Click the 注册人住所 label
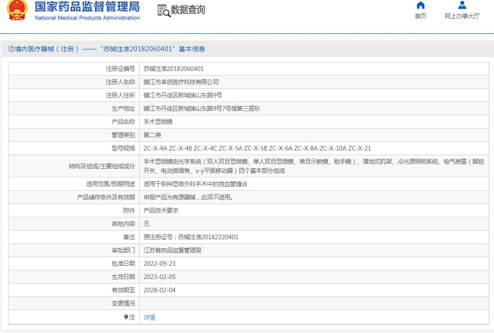The width and height of the screenshot is (494, 333). click(x=120, y=95)
